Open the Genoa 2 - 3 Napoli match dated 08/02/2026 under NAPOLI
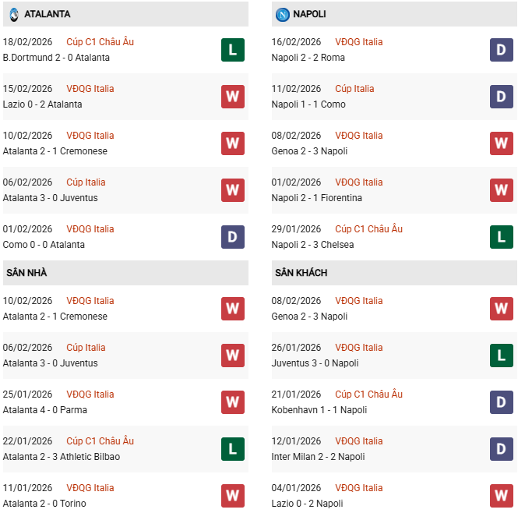The height and width of the screenshot is (513, 518). 309,151
